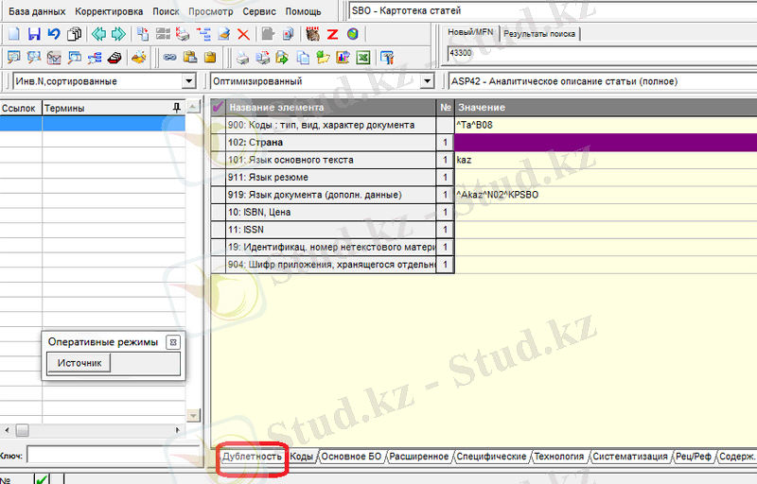Viewport: 757px width, 484px height.
Task: Click the tools settings icon at the toolbar end
Action: coord(387,58)
